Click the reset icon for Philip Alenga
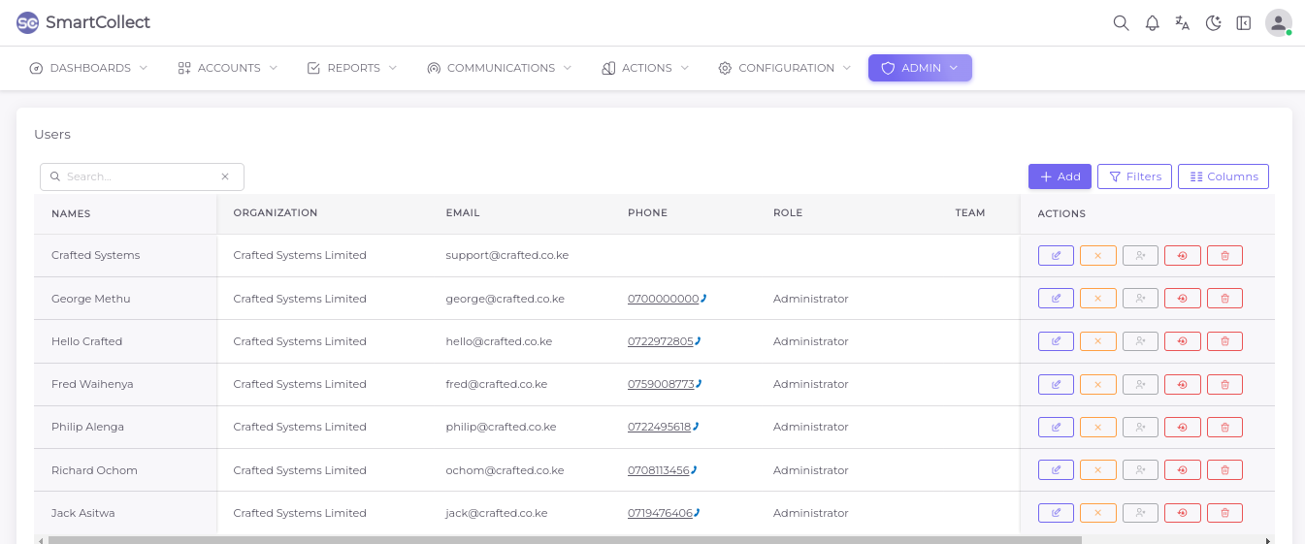Screen dimensions: 1305x544 (x=1182, y=427)
